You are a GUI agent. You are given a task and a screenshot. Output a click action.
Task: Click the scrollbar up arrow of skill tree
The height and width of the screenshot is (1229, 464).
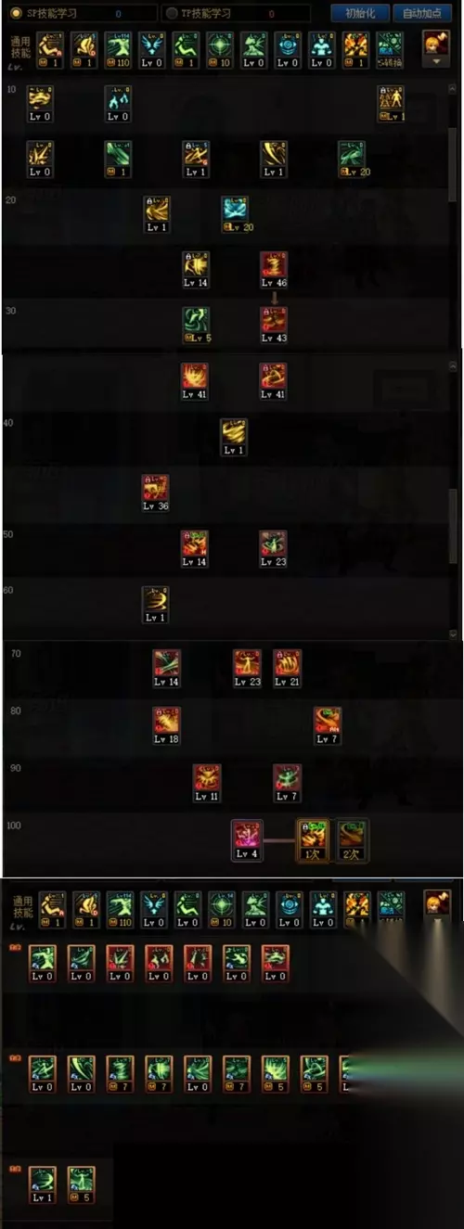tap(453, 88)
